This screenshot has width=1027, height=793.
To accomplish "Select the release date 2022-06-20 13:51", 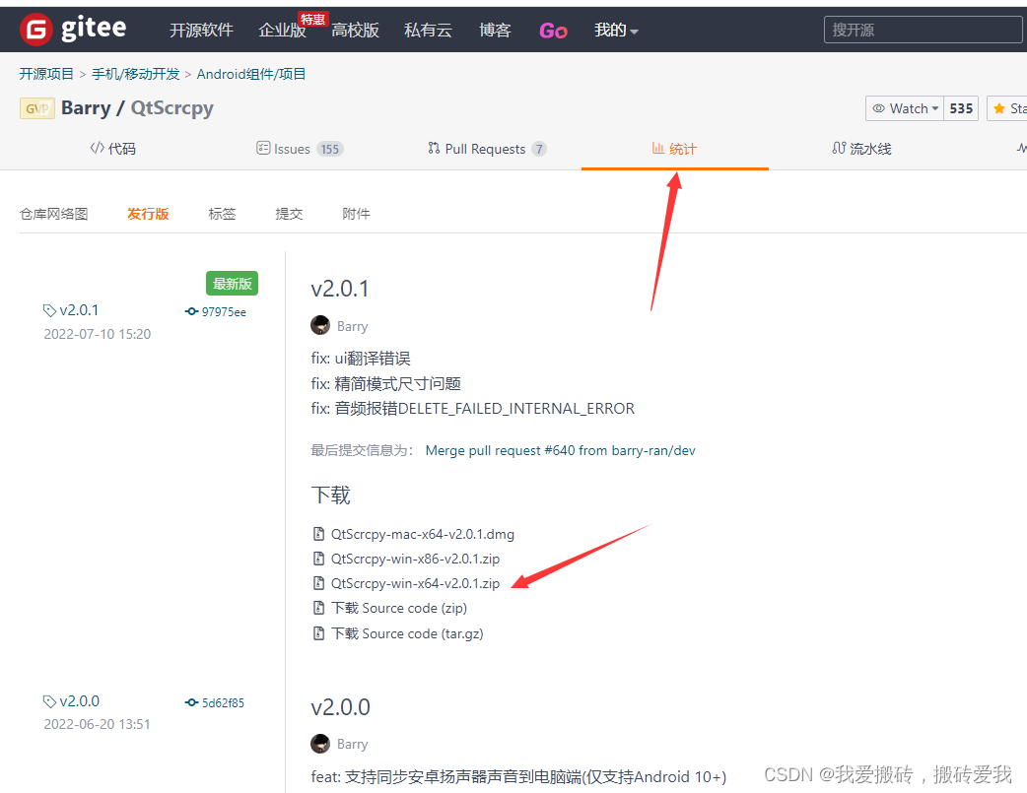I will coord(97,724).
